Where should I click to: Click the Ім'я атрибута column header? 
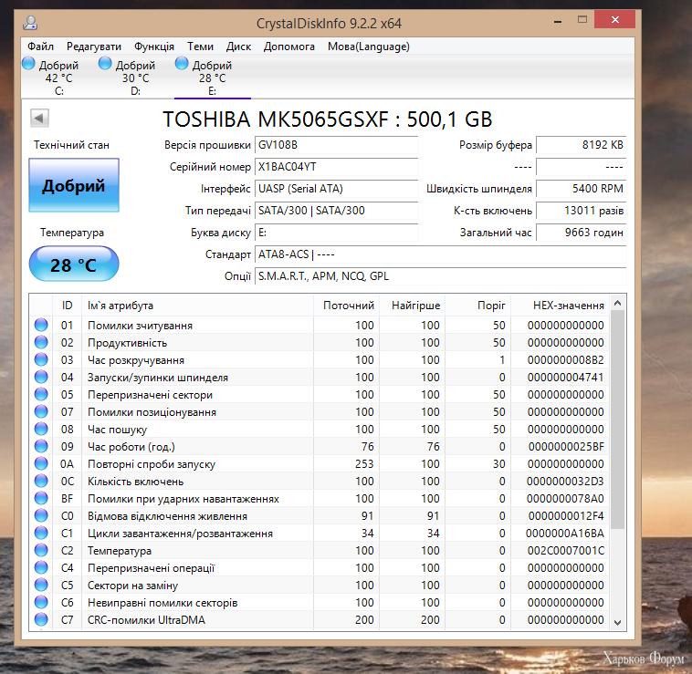point(198,305)
